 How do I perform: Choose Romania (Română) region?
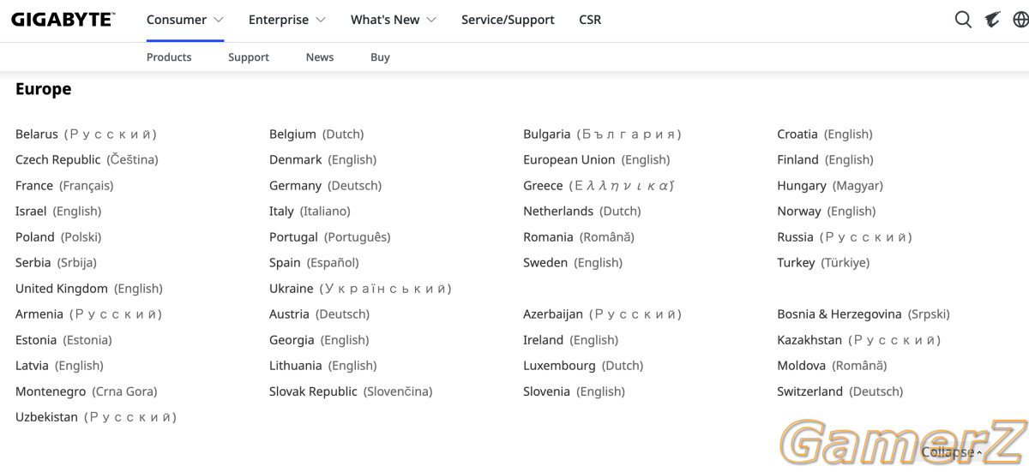pyautogui.click(x=579, y=237)
